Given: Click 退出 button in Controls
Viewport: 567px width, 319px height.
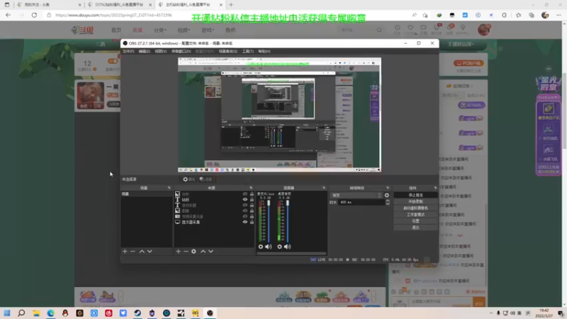Looking at the screenshot, I should [x=415, y=228].
